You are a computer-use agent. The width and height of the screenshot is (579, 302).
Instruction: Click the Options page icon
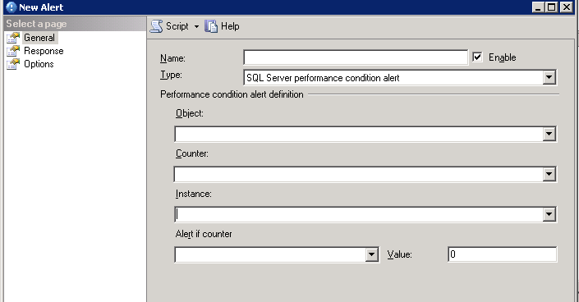click(x=13, y=64)
